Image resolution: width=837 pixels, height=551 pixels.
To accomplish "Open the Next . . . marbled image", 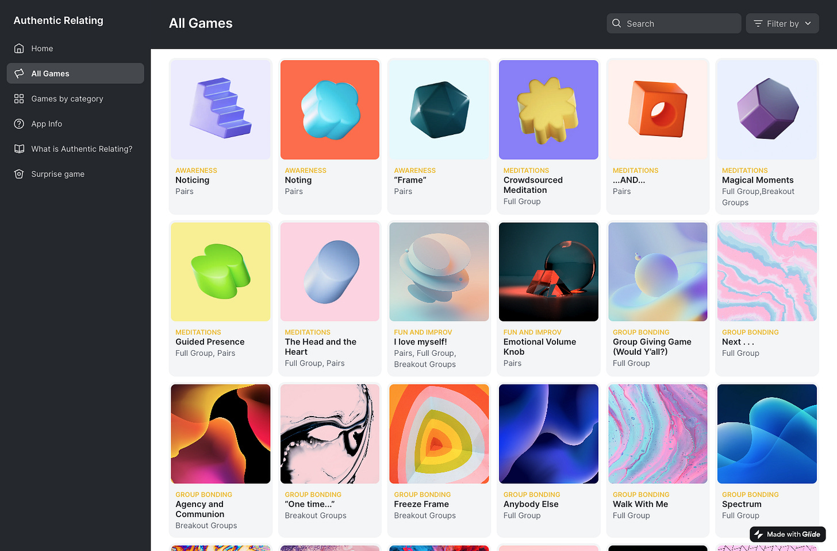I will click(x=767, y=272).
